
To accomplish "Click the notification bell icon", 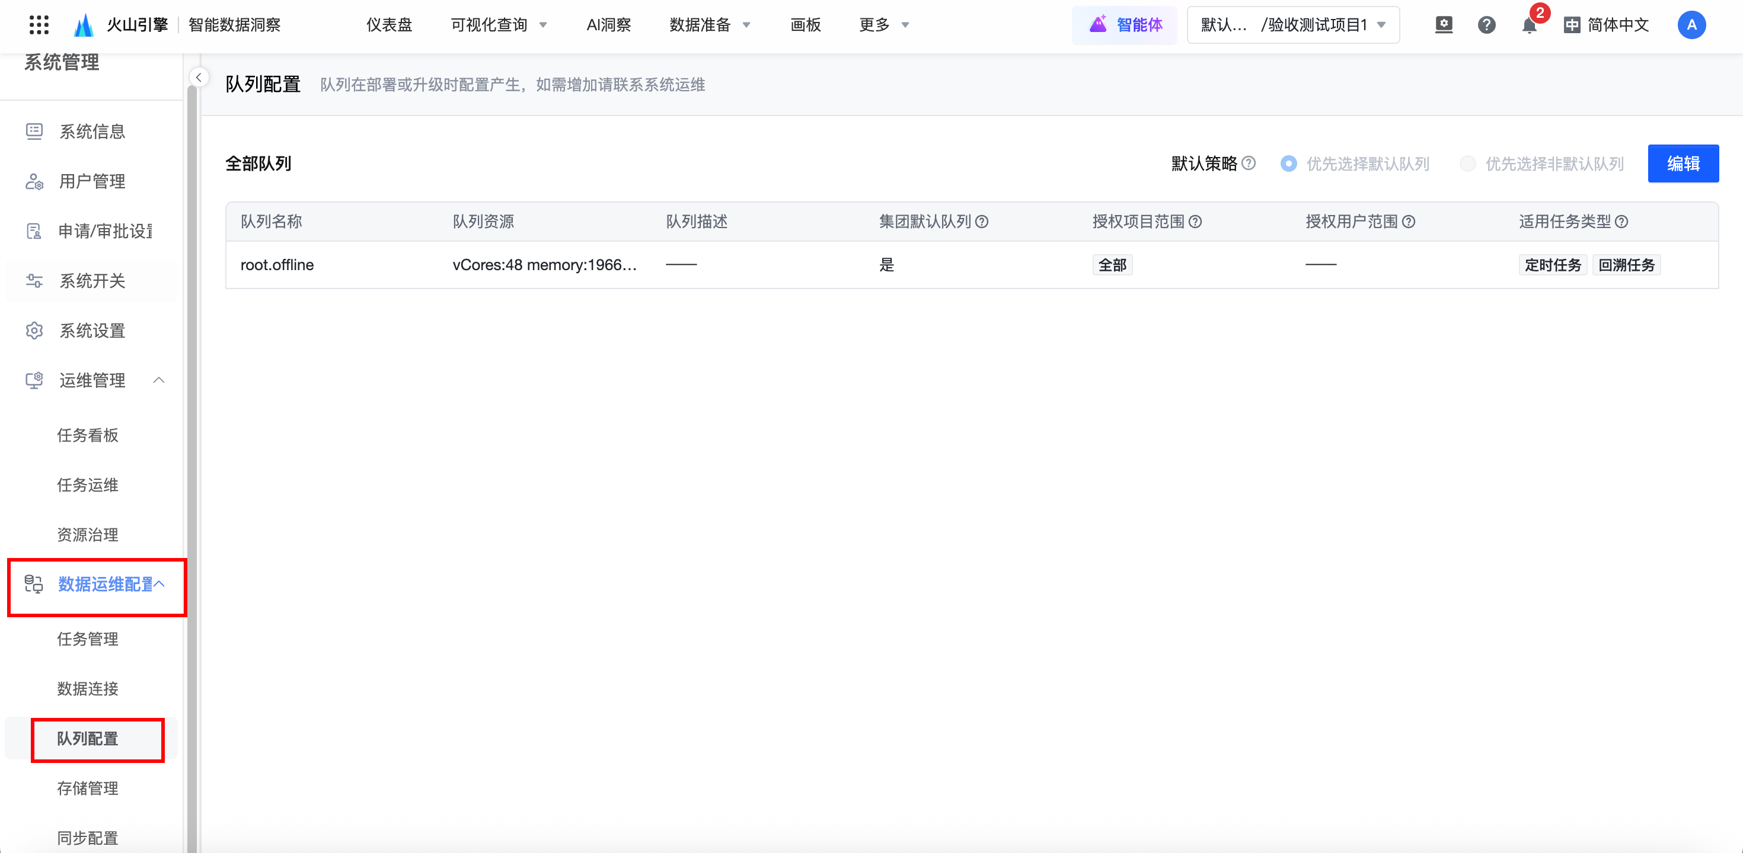I will 1528,25.
